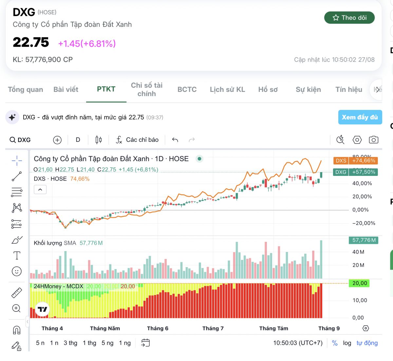Click the AI sparkle icon beside DXG news

12,117
